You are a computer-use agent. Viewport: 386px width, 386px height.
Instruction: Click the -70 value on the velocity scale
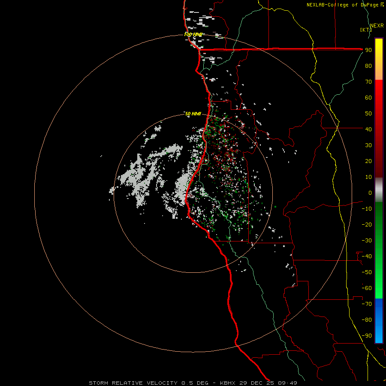click(x=367, y=304)
